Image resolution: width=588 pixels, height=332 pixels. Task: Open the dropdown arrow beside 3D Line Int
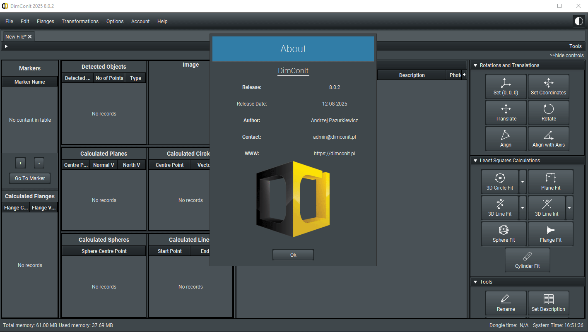point(569,208)
